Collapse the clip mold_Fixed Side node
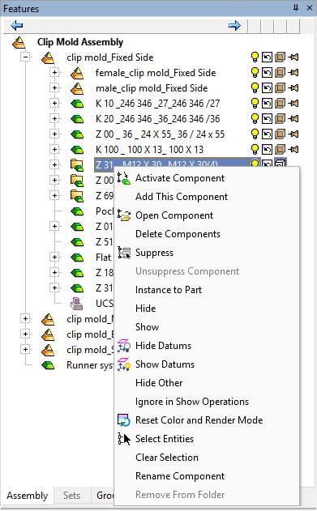The image size is (317, 511). (x=25, y=57)
